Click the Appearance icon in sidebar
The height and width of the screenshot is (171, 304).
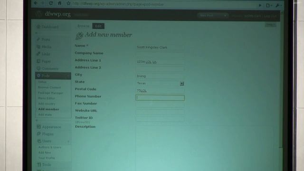click(x=39, y=127)
